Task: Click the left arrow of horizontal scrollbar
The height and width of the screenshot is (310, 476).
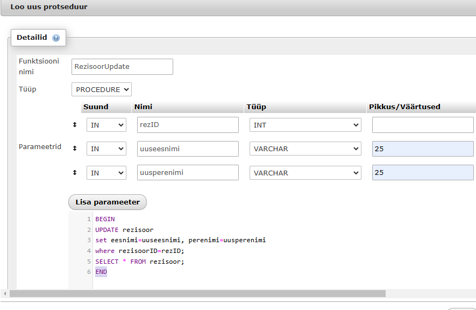Action: click(x=5, y=294)
